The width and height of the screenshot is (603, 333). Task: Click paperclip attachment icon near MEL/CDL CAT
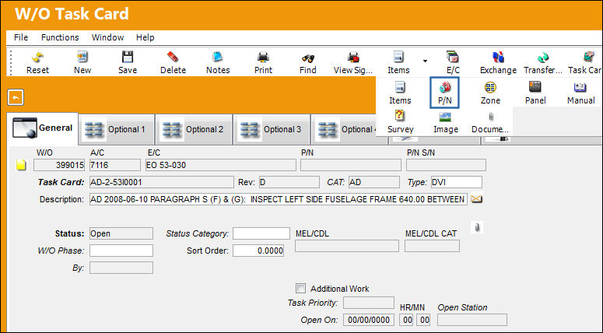pyautogui.click(x=477, y=227)
